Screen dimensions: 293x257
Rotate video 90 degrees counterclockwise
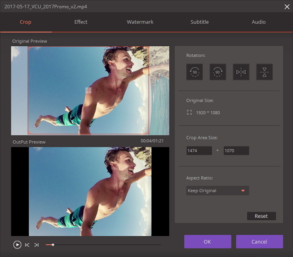pyautogui.click(x=194, y=72)
